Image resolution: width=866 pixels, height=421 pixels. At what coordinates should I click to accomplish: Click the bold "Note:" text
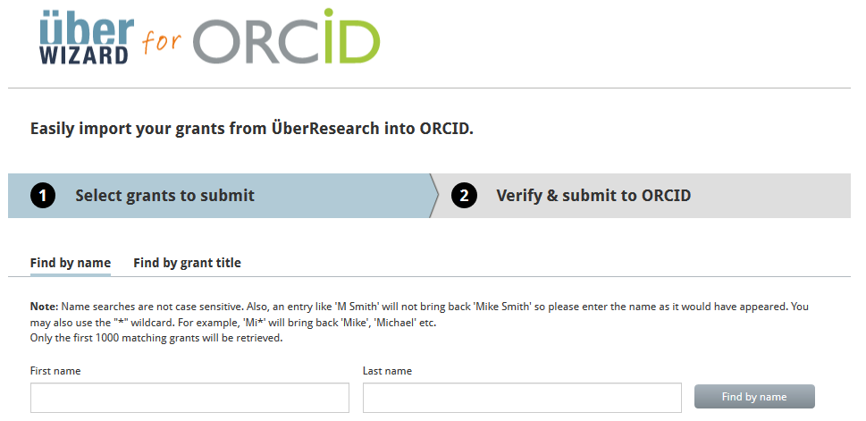tap(45, 306)
